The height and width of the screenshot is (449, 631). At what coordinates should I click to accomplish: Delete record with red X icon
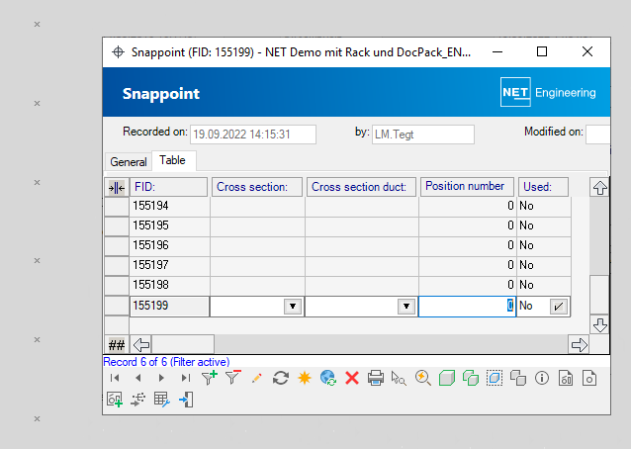click(x=352, y=378)
